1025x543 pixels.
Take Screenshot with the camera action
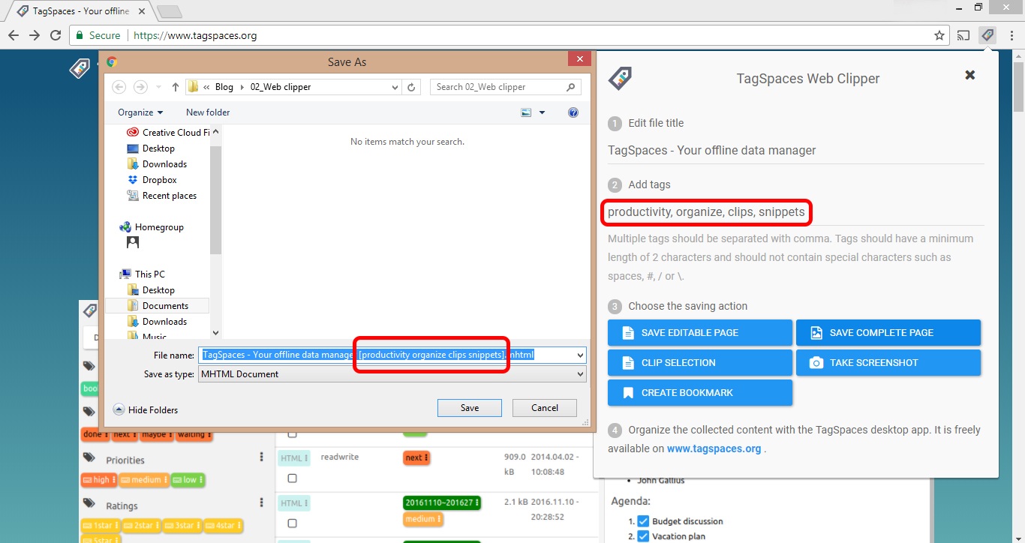(x=888, y=362)
